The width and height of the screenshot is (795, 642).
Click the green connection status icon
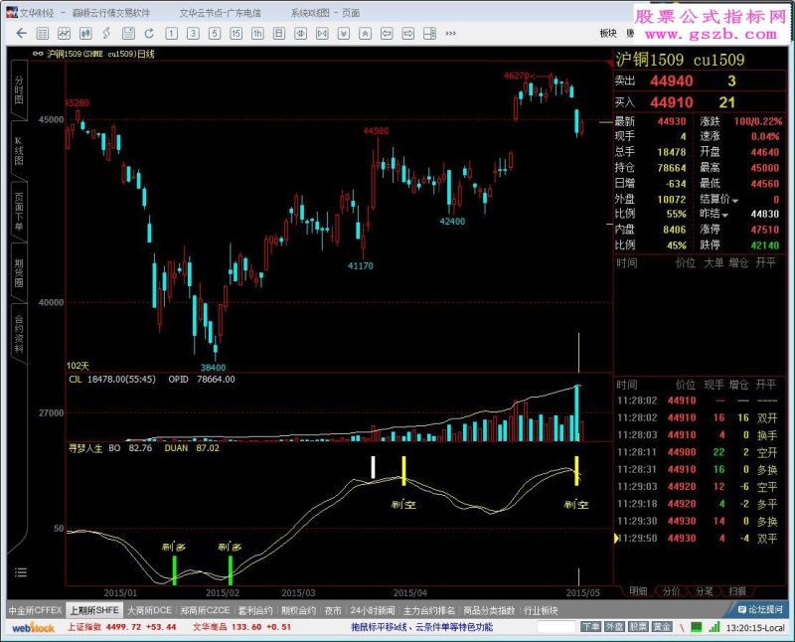click(x=697, y=627)
